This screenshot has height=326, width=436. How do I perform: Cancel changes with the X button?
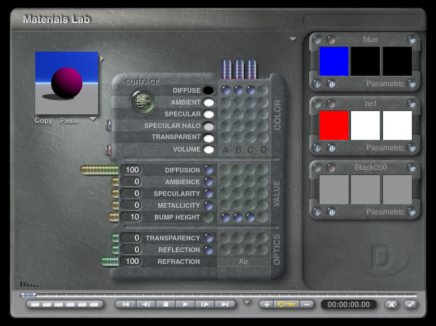tap(392, 304)
